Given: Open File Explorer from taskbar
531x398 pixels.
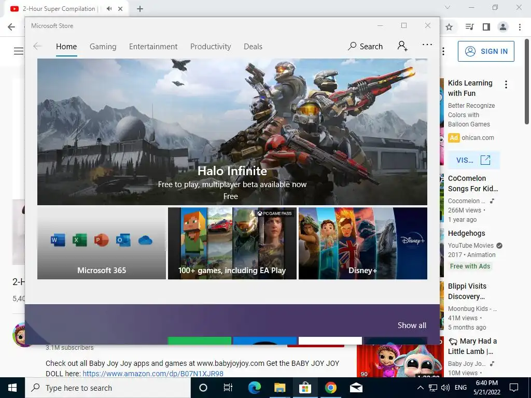Looking at the screenshot, I should pyautogui.click(x=280, y=388).
